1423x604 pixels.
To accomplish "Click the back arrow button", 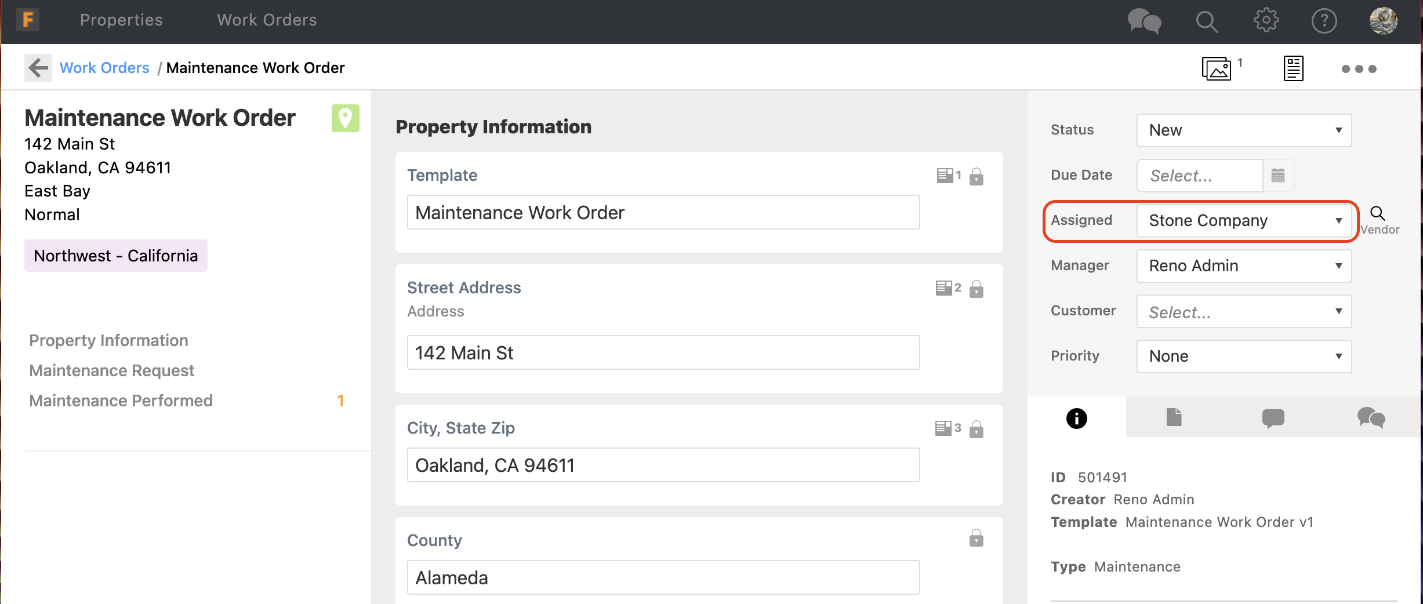I will (38, 68).
